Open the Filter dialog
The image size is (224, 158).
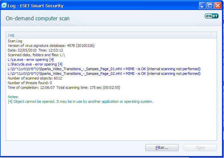point(162,147)
